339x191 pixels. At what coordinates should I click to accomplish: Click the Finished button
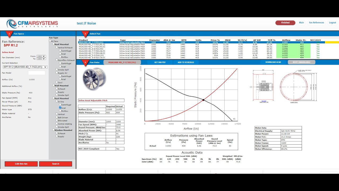tap(285, 23)
